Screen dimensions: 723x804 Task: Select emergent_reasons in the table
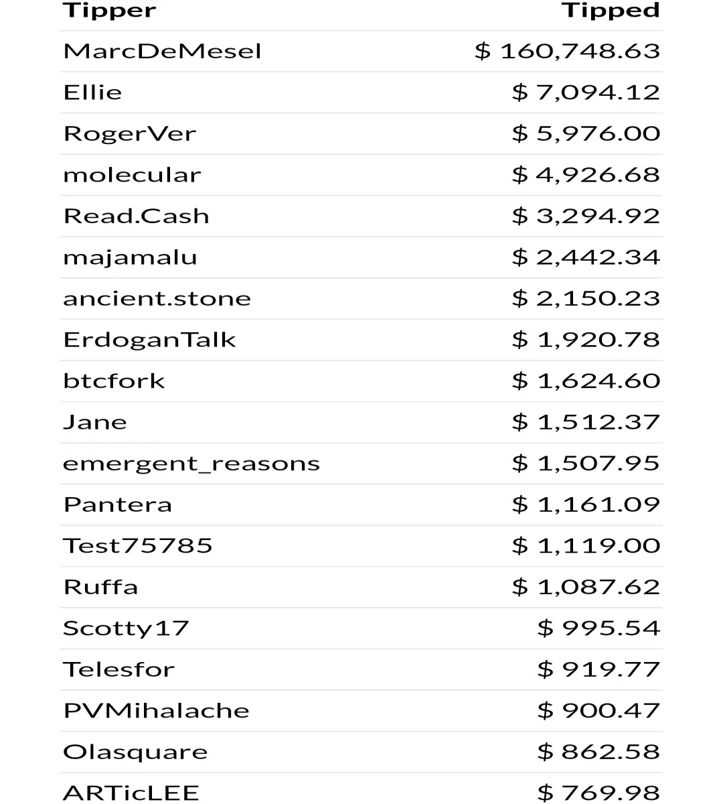coord(191,464)
